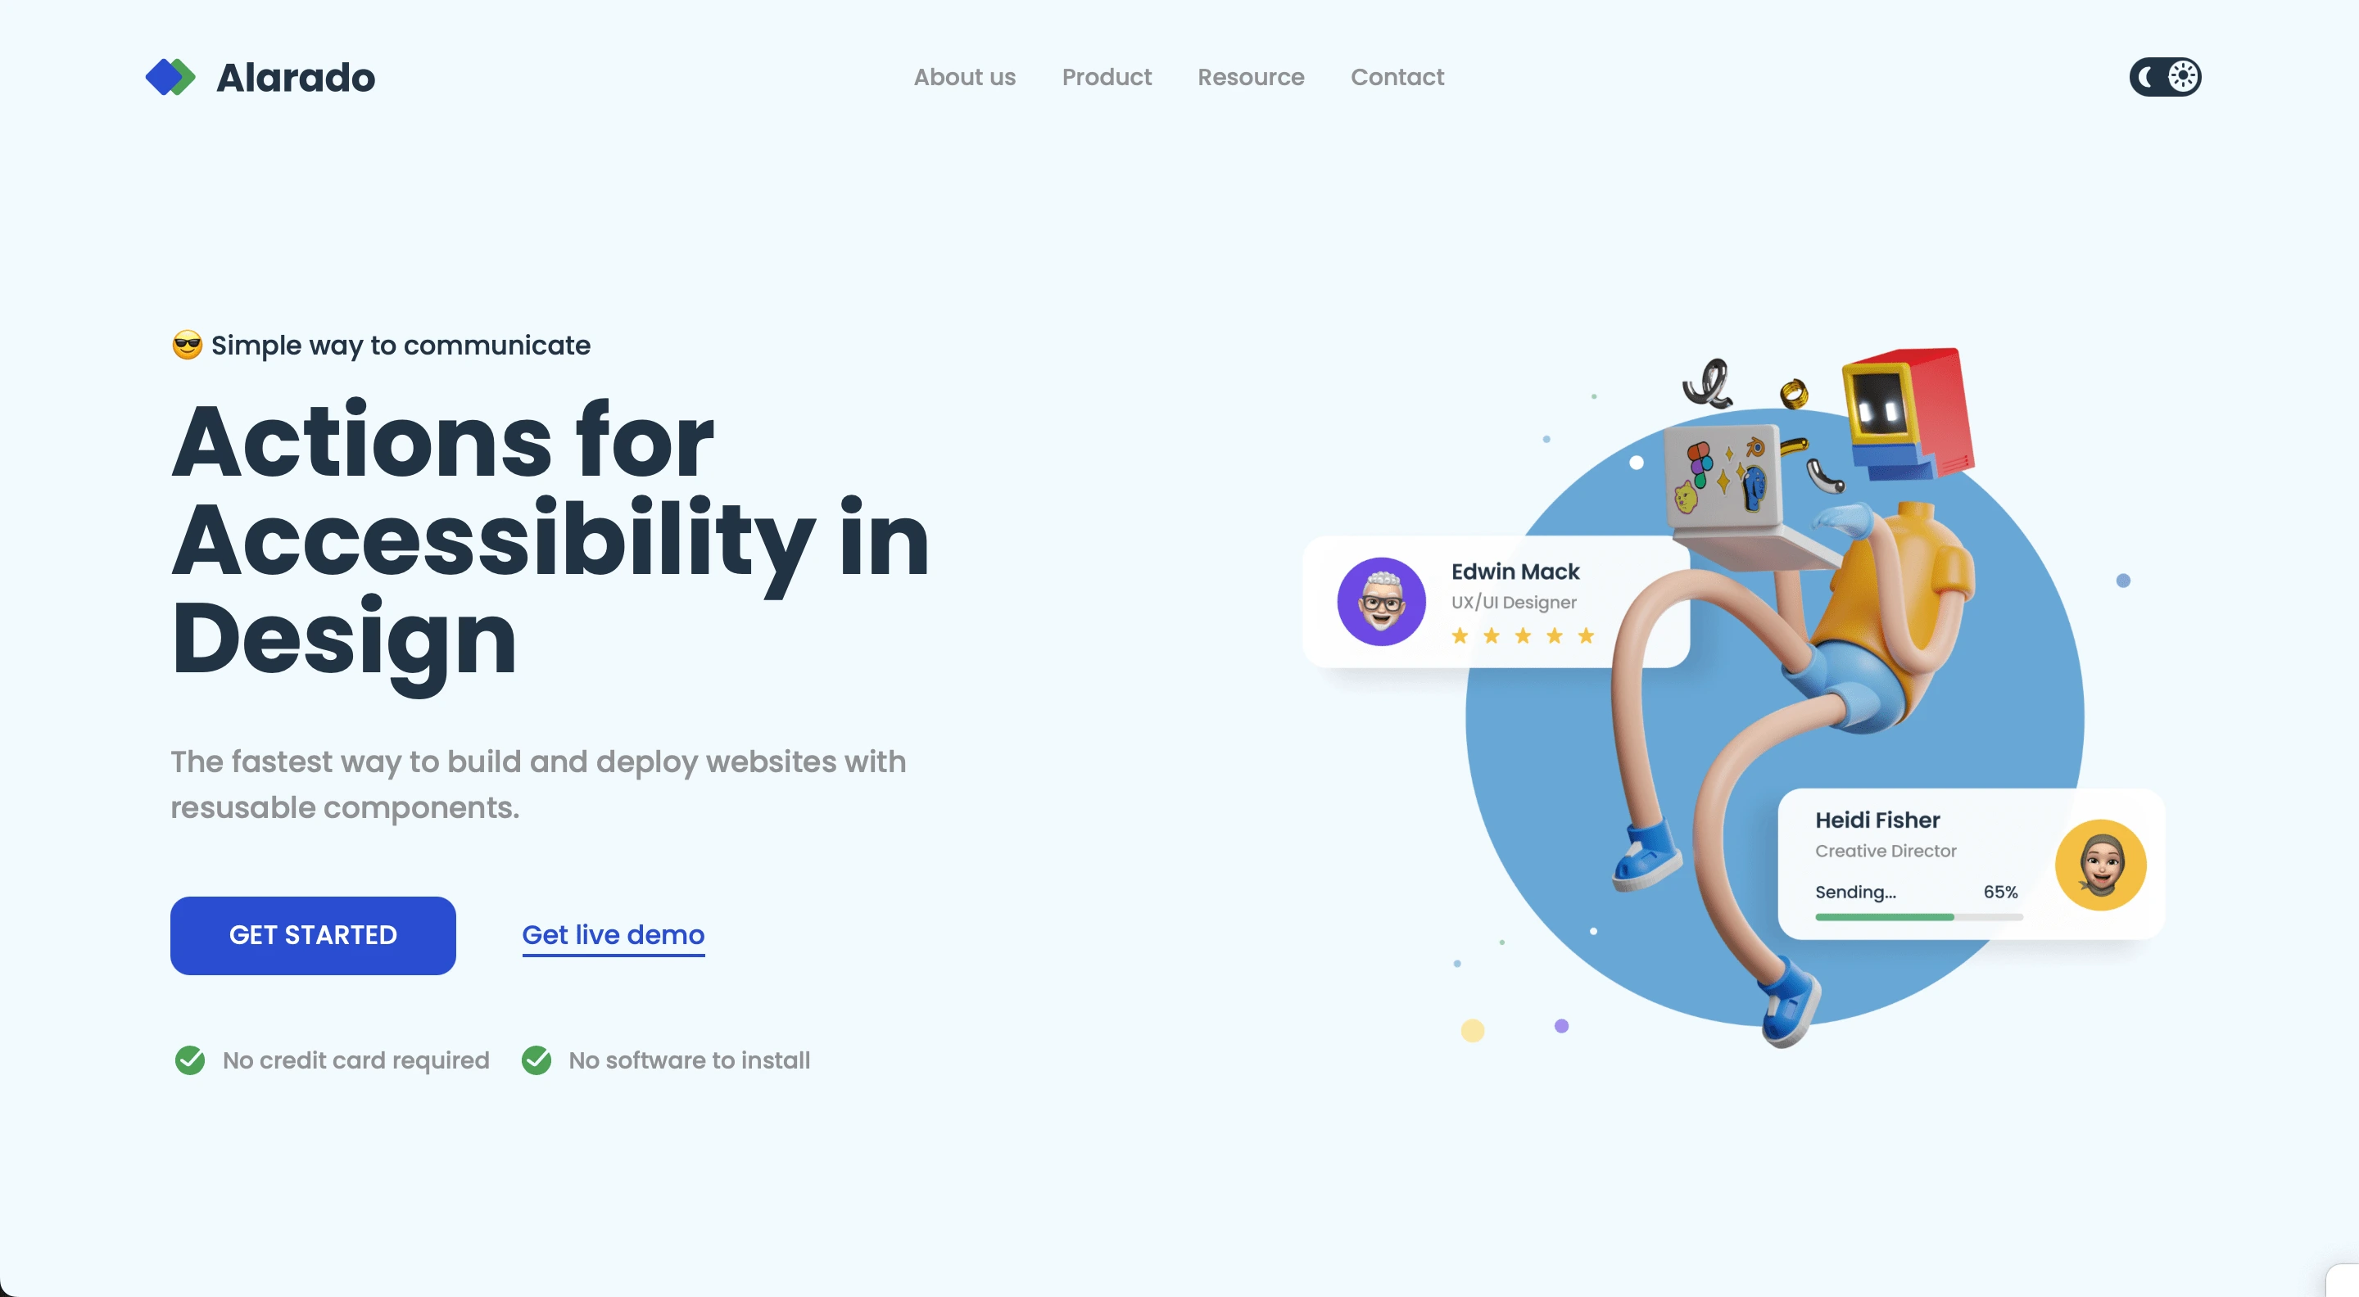
Task: Select the Resource navigation tab
Action: [x=1251, y=77]
